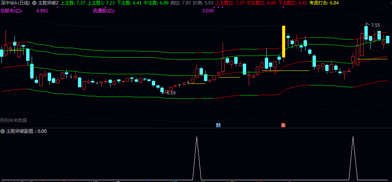Click the 下主胜红: 6.41 red value
This screenshot has width=392, height=182.
[x=292, y=3]
